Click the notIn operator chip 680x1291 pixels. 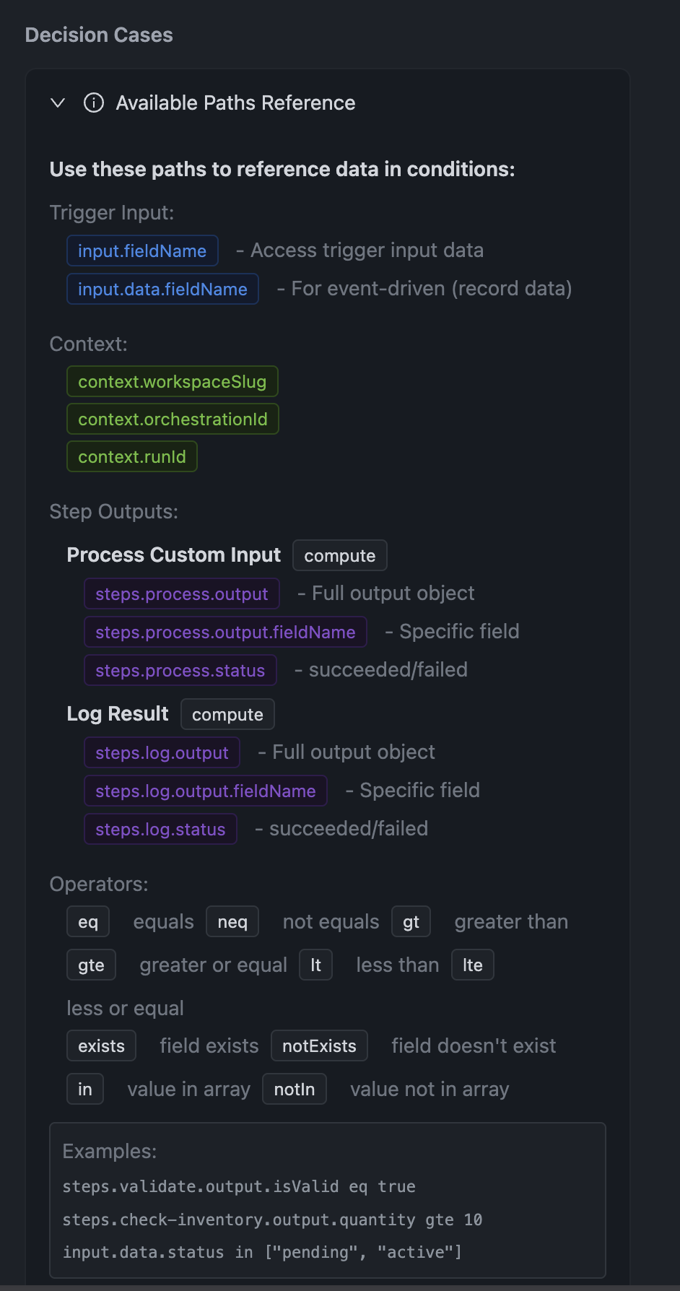tap(295, 1090)
